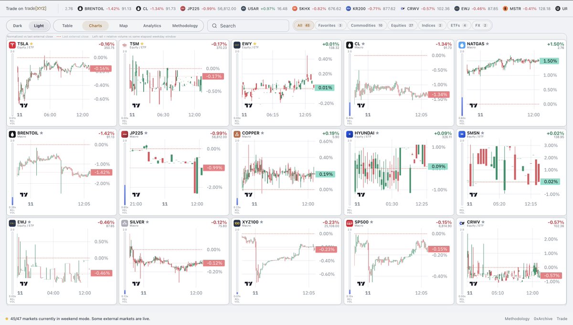Viewport: 573px width, 325px height.
Task: Switch to the Table view tab
Action: [x=67, y=26]
